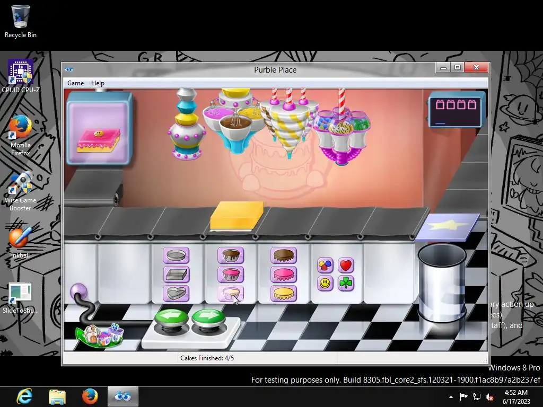The height and width of the screenshot is (407, 543).
Task: Choose the strawberry pink batter bowl button
Action: (231, 275)
